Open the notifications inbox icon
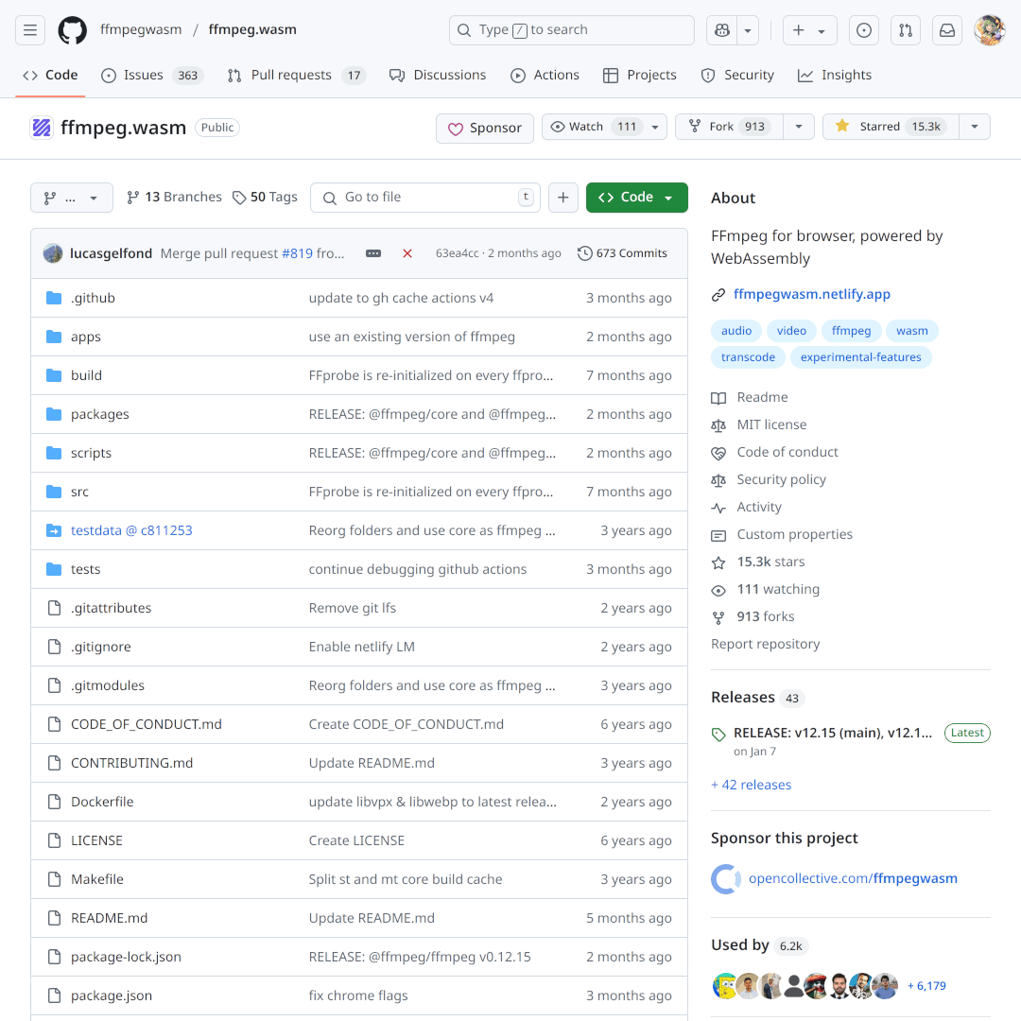Image resolution: width=1021 pixels, height=1021 pixels. click(x=946, y=30)
